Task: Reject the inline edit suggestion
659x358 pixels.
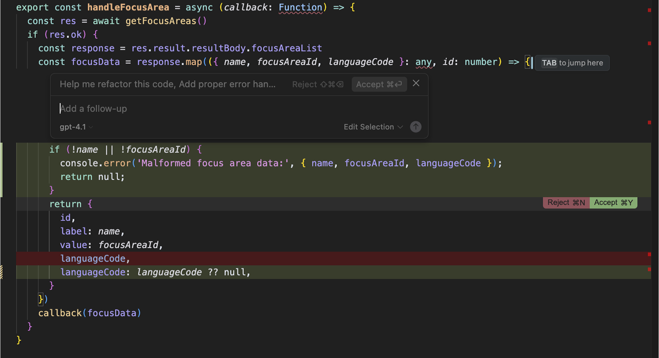Action: [318, 85]
